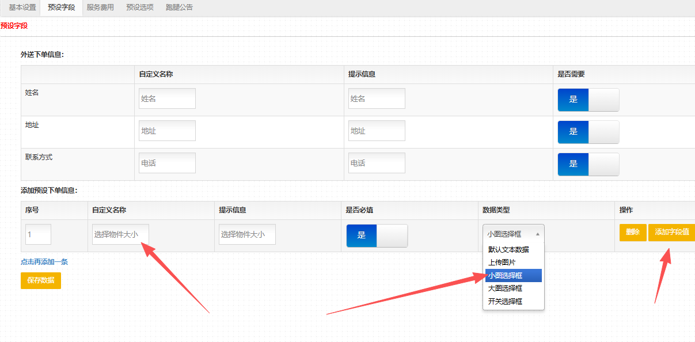Choose the 开关选择框 option

pos(505,301)
